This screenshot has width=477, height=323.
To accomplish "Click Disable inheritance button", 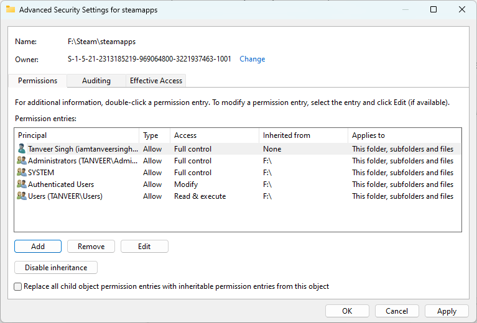I will pos(56,267).
